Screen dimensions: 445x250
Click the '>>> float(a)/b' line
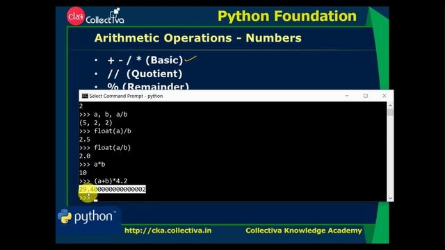coord(105,131)
